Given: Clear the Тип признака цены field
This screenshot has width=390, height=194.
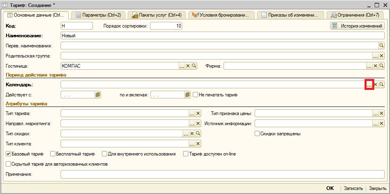Looking at the screenshot, I should [382, 113].
